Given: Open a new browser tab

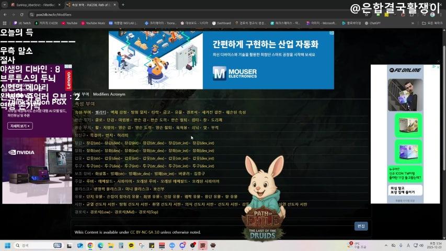Looking at the screenshot, I should click(x=123, y=5).
